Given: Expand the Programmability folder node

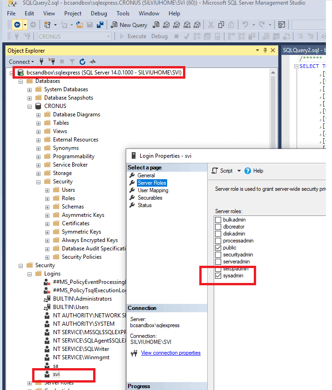Looking at the screenshot, I should 38,157.
